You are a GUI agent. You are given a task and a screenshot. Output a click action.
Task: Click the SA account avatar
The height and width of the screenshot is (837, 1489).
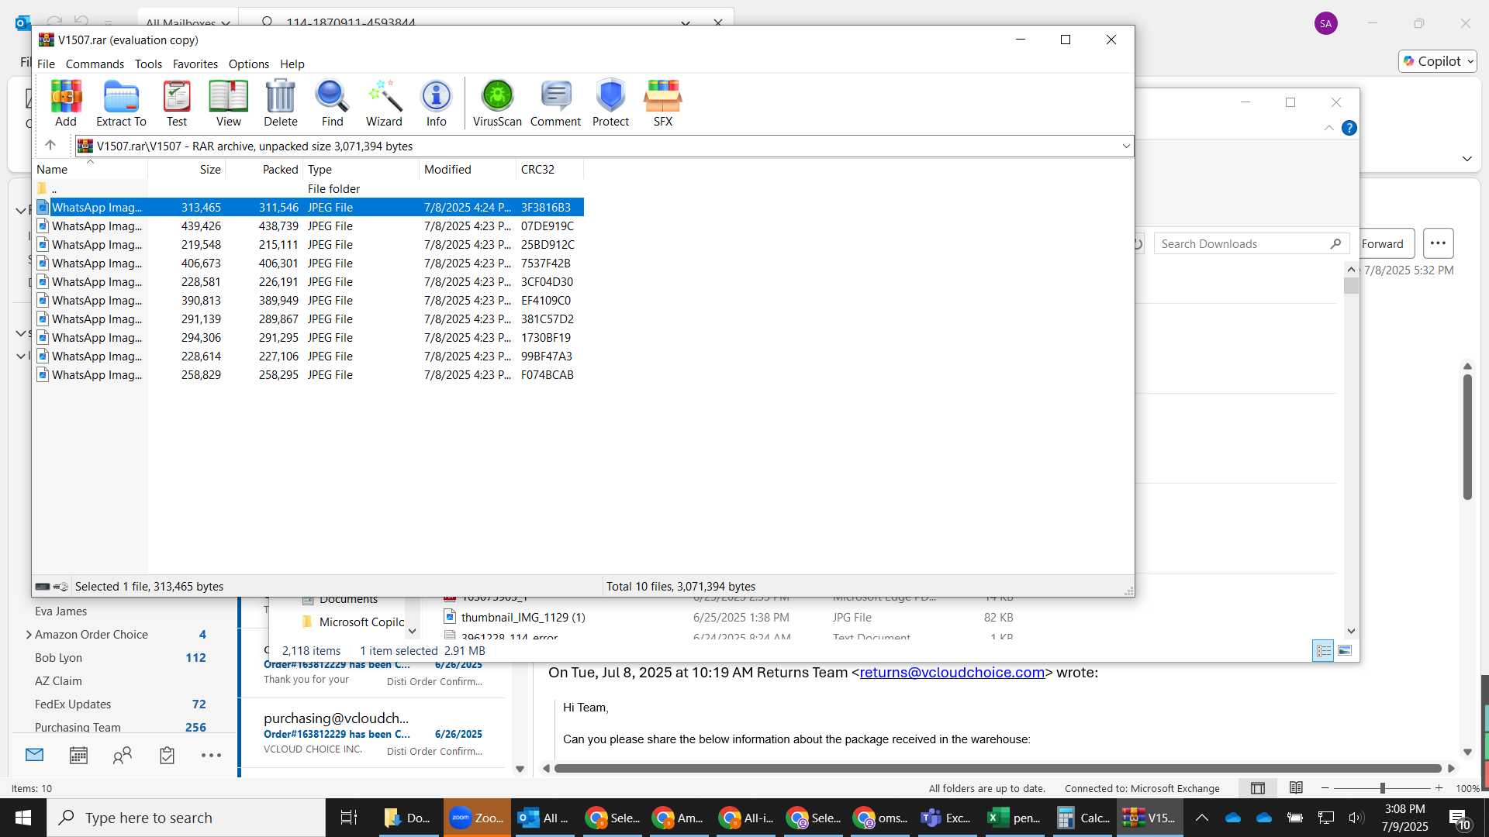[x=1325, y=23]
